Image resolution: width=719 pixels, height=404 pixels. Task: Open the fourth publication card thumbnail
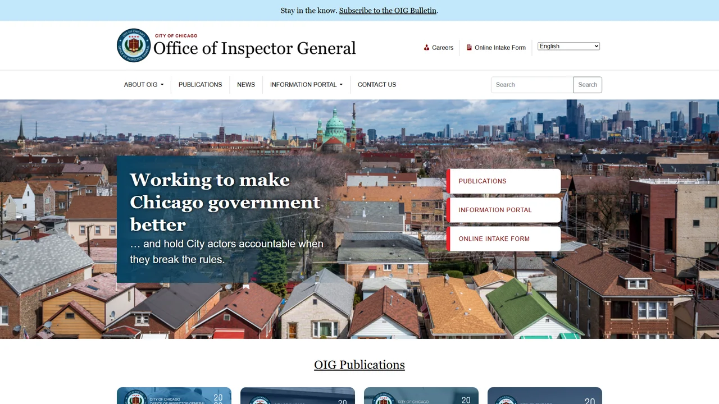[545, 396]
